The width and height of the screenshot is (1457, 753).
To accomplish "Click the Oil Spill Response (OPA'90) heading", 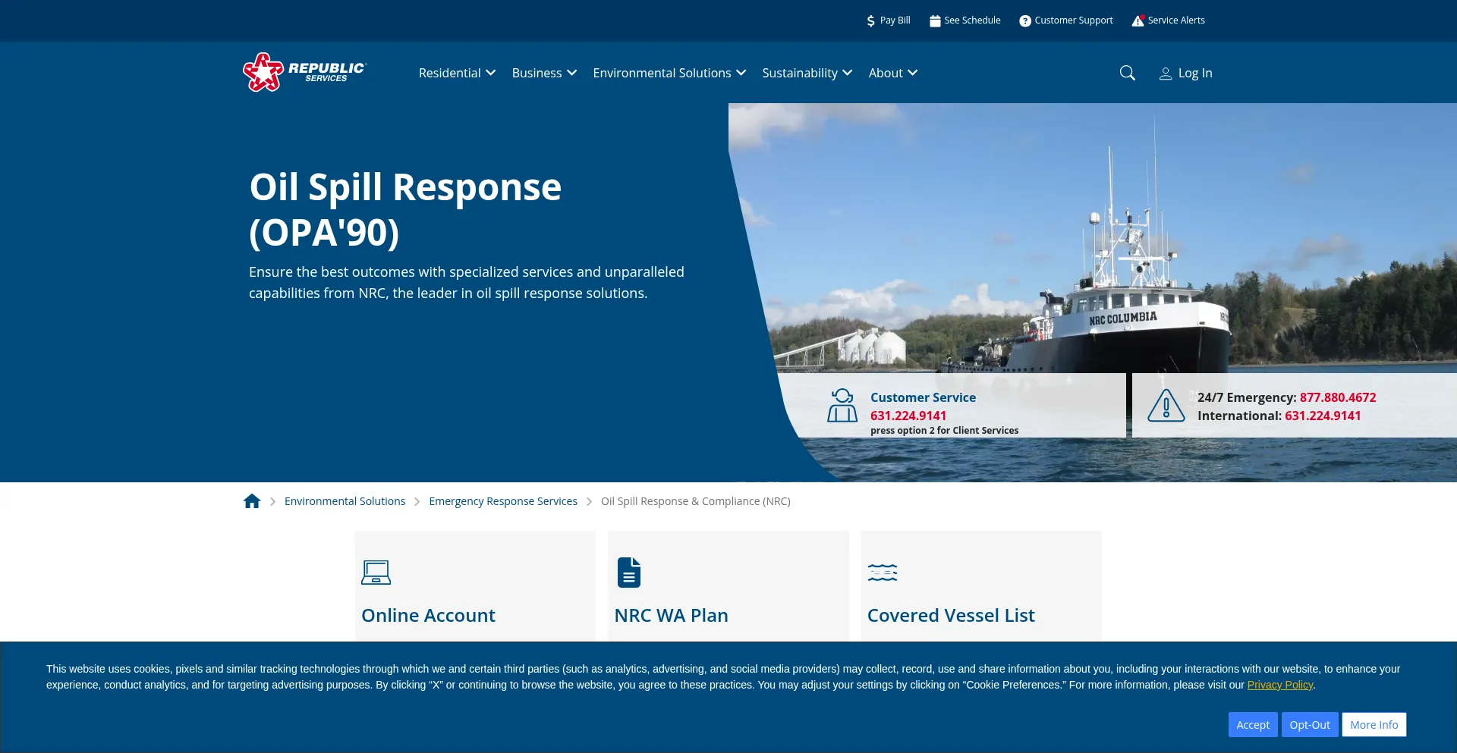I will click(x=405, y=209).
